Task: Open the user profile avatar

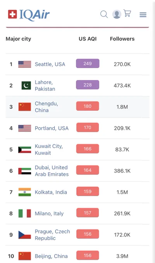Action: coord(117,14)
